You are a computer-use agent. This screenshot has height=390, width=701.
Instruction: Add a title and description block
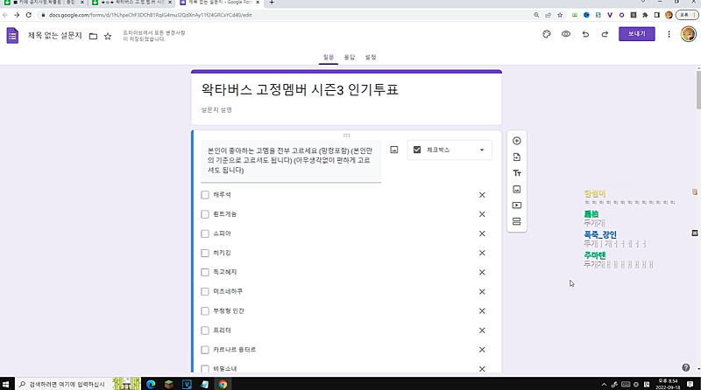point(517,173)
